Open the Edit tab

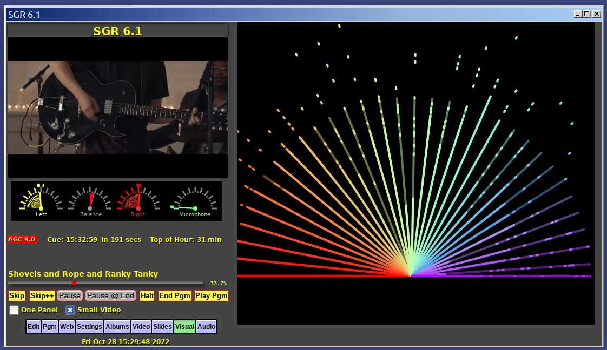pos(34,326)
